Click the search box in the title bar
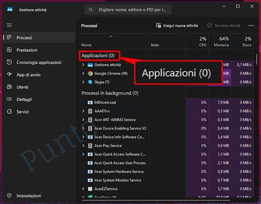Image resolution: width=261 pixels, height=204 pixels. [x=128, y=9]
